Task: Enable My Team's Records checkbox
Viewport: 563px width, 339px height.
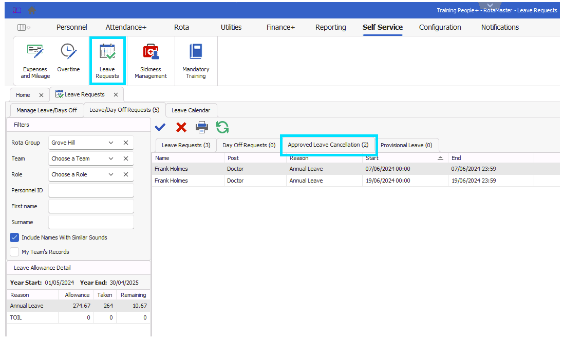Action: pos(14,252)
